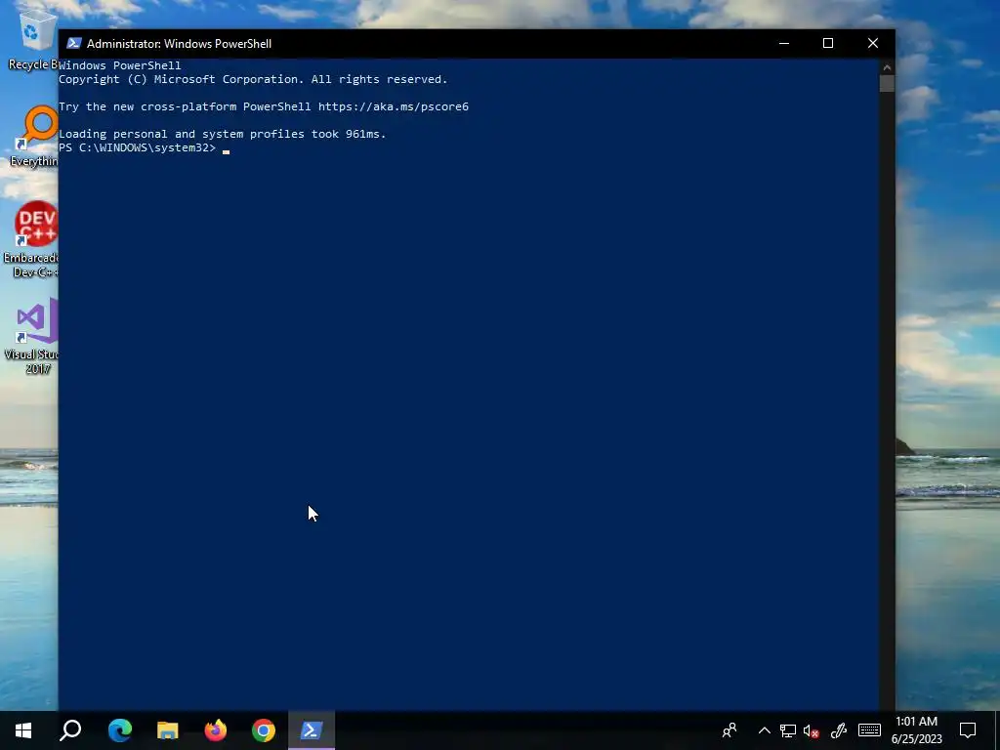This screenshot has height=750, width=1000.
Task: Open the touch keyboard icon
Action: click(869, 730)
